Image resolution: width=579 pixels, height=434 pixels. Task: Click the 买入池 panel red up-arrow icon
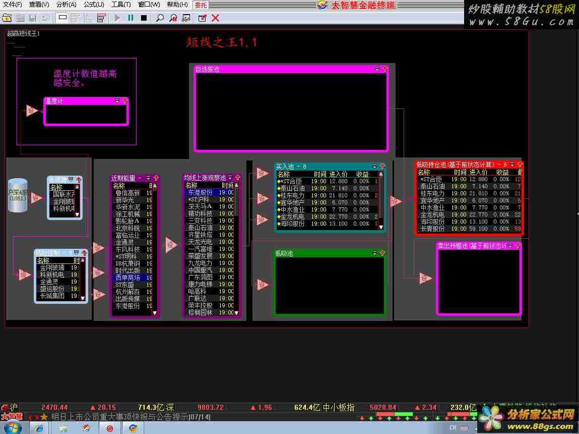pyautogui.click(x=382, y=166)
